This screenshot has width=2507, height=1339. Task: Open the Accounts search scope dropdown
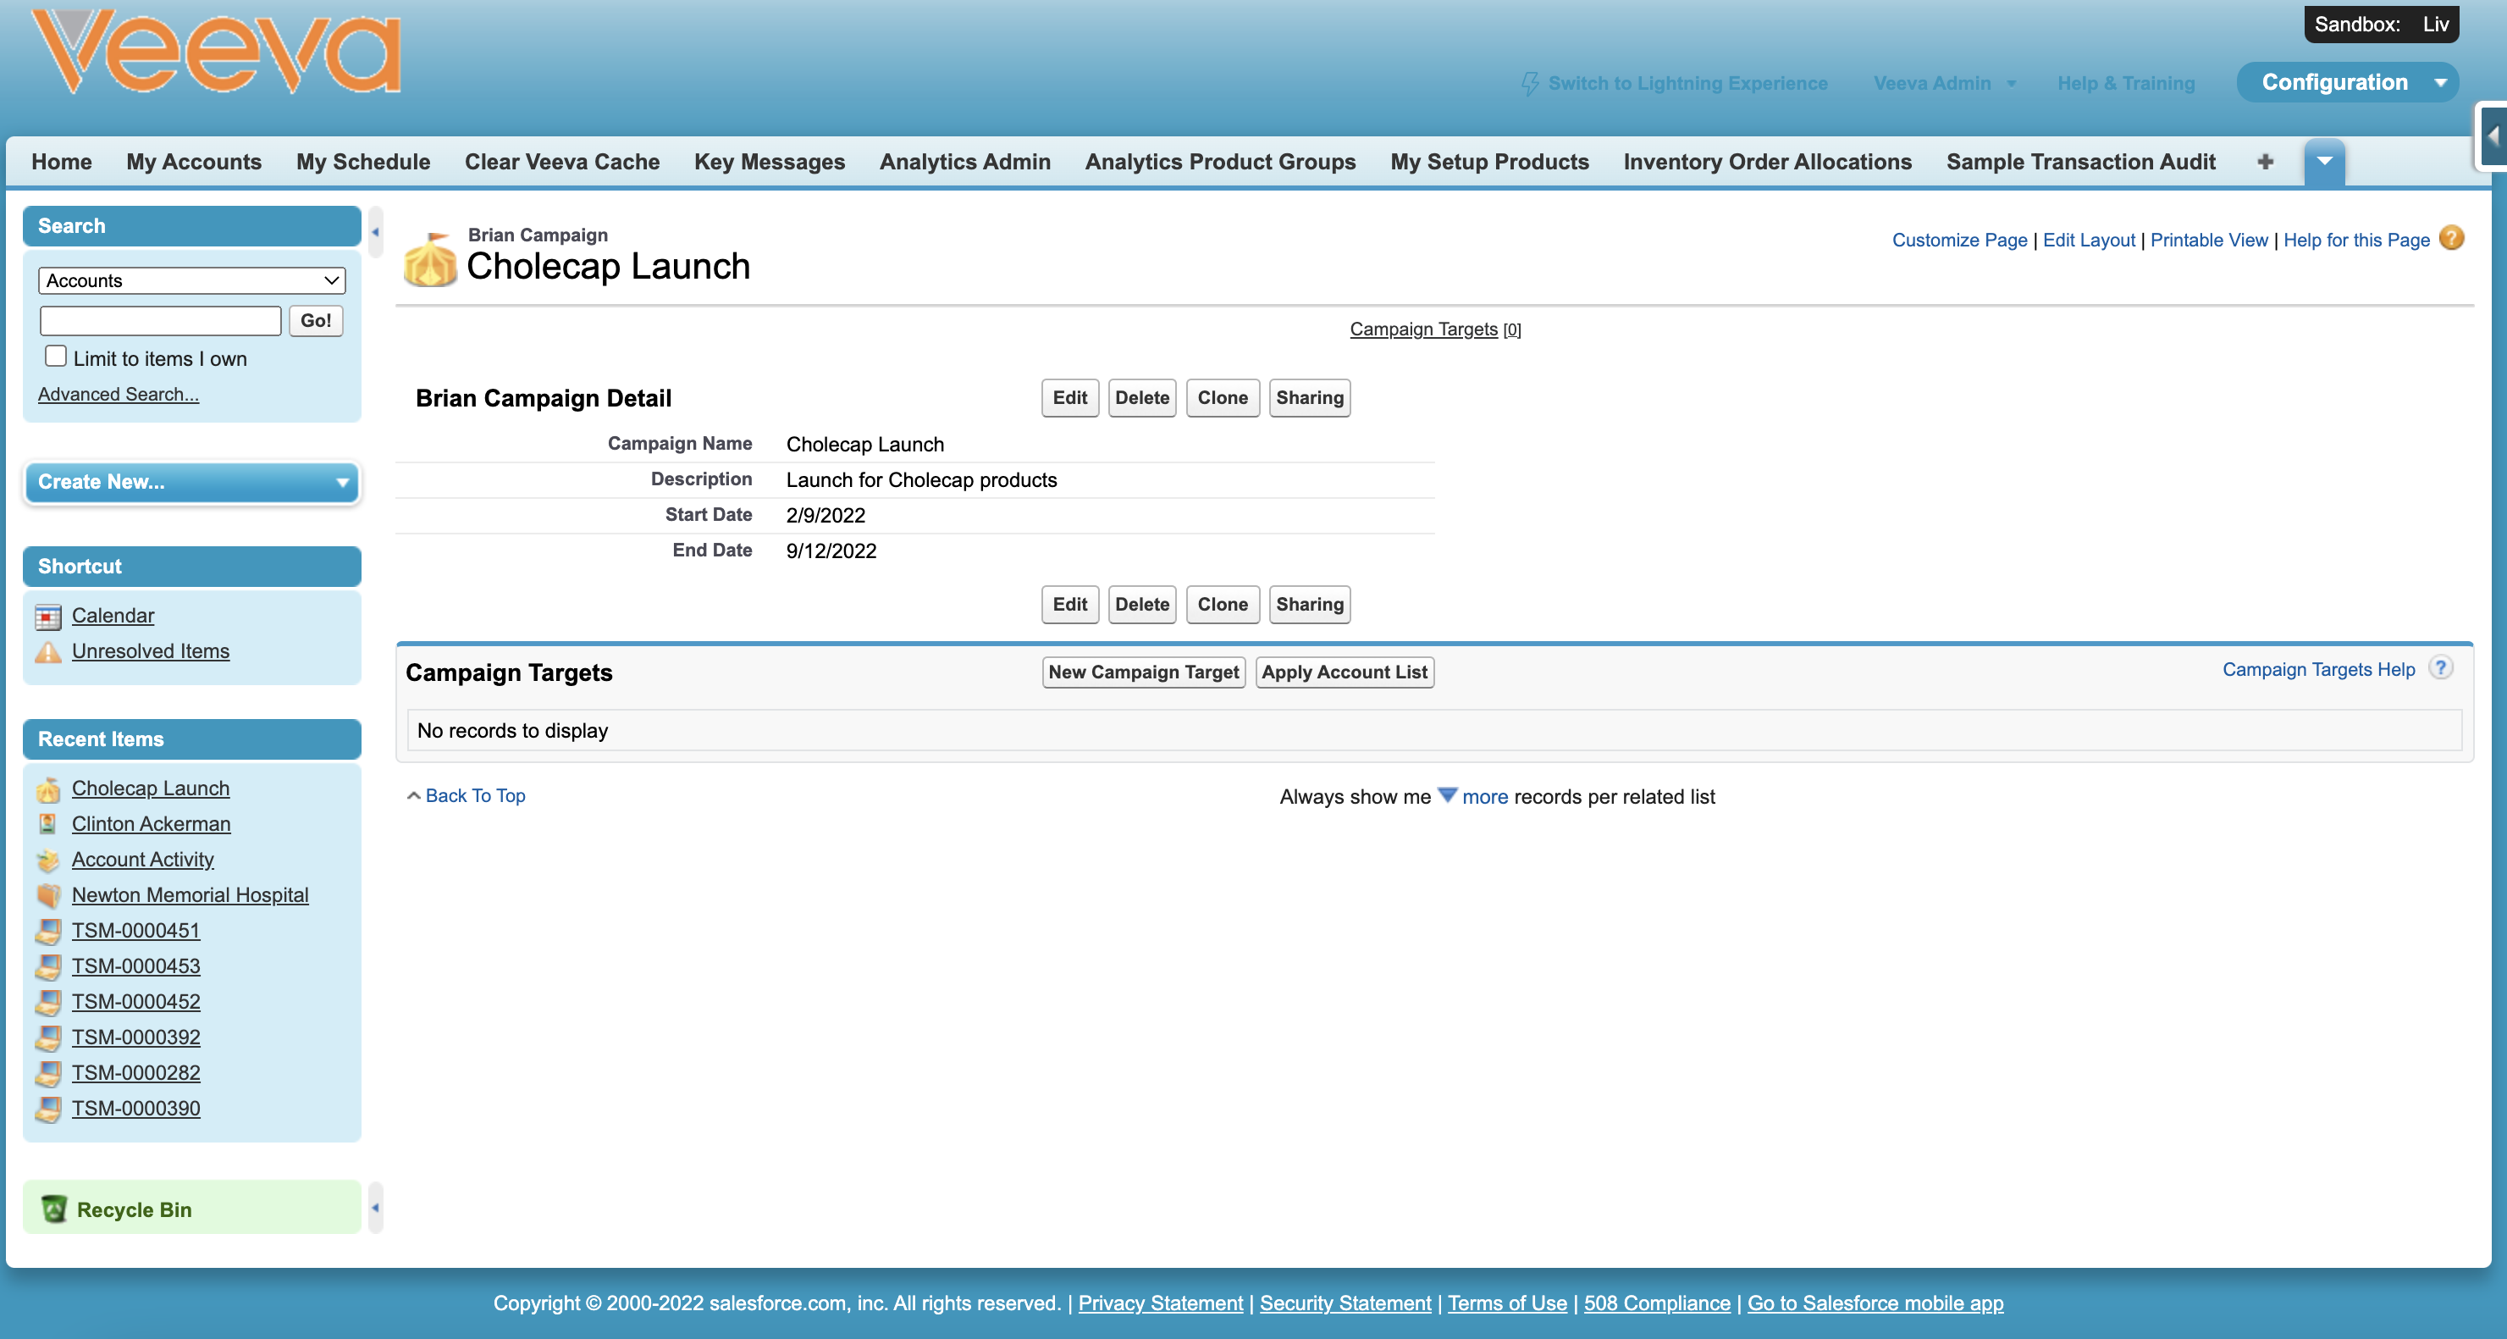[x=191, y=280]
